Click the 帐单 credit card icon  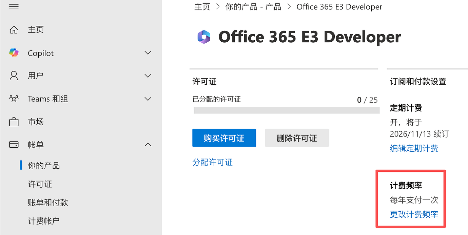[x=14, y=145]
